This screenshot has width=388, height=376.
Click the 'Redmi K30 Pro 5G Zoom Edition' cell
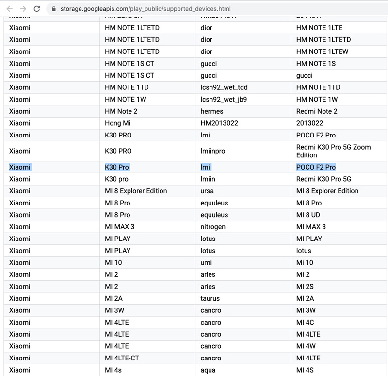[333, 151]
